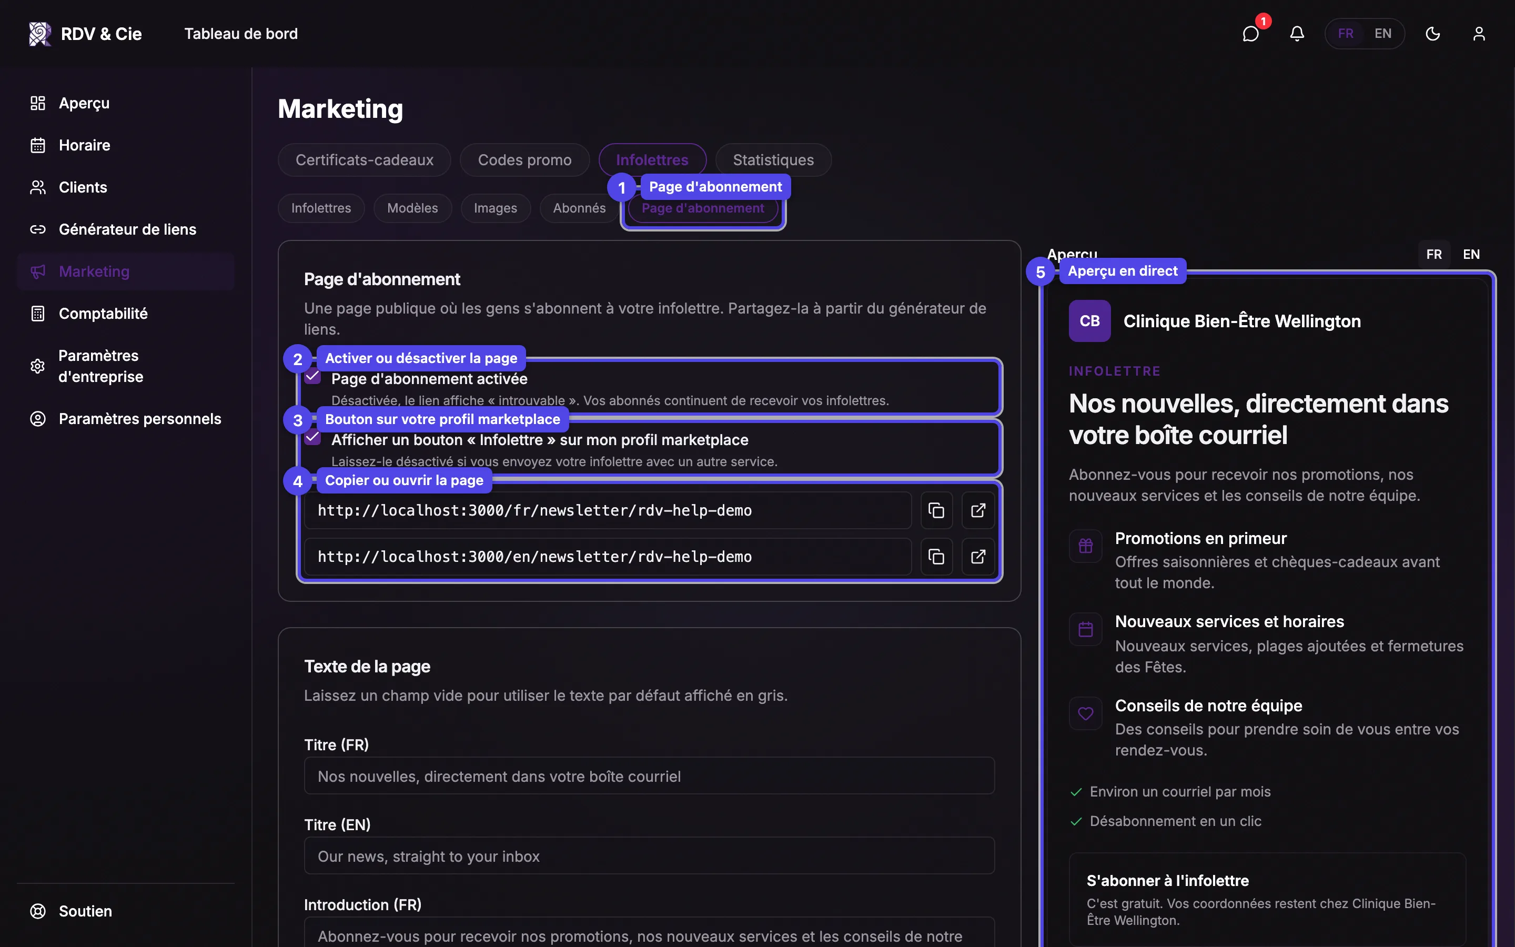This screenshot has width=1515, height=947.
Task: Click the English newsletter URL field
Action: tap(607, 556)
